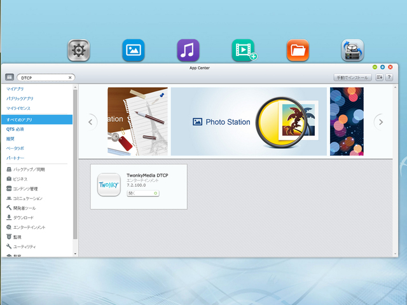407x305 pixels.
Task: Choose コミュニケーション category
Action: pyautogui.click(x=24, y=198)
